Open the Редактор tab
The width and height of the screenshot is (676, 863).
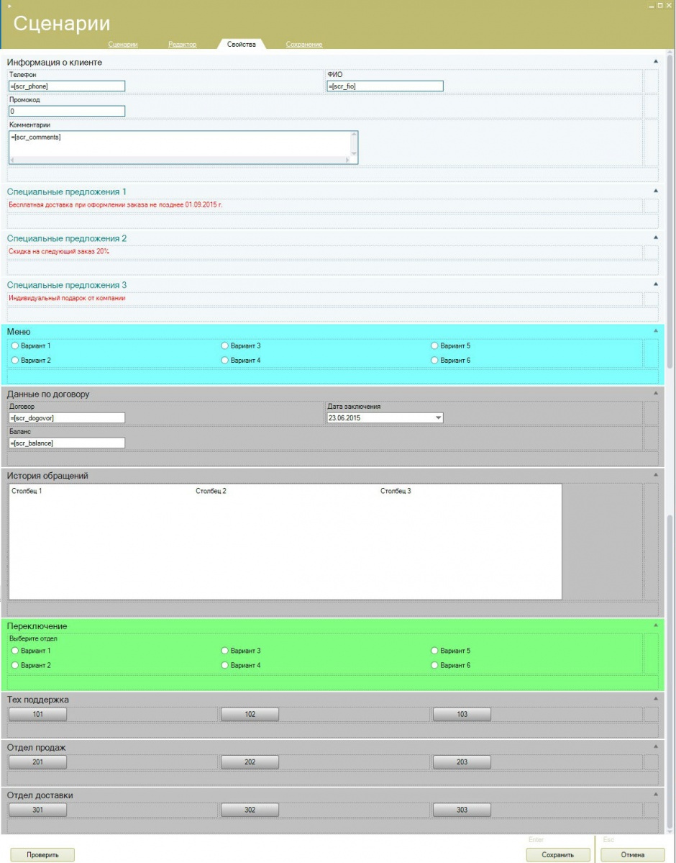[x=182, y=45]
